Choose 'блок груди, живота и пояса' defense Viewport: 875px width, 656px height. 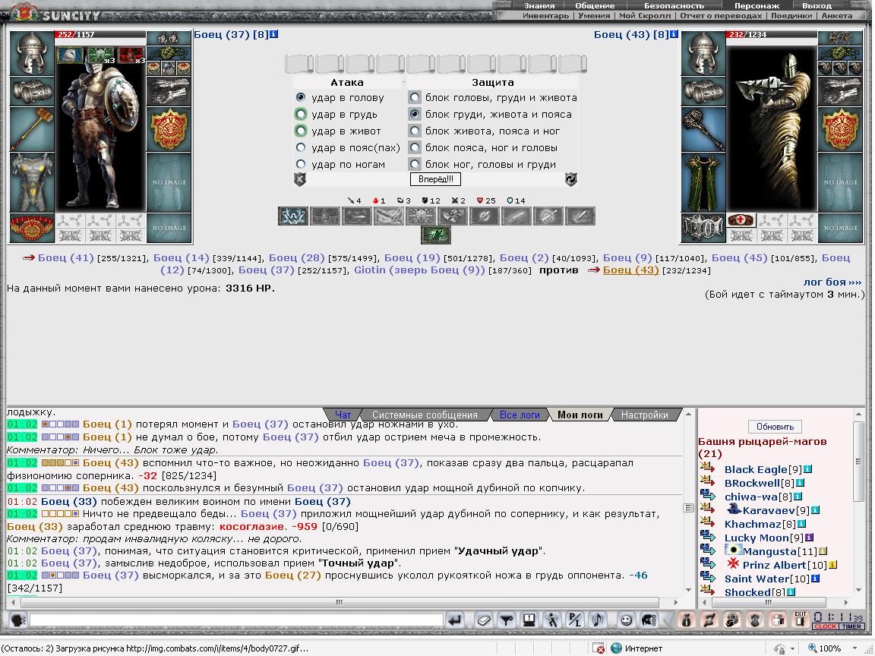(x=415, y=115)
